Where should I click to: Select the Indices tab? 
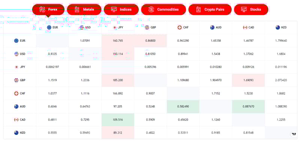121,9
